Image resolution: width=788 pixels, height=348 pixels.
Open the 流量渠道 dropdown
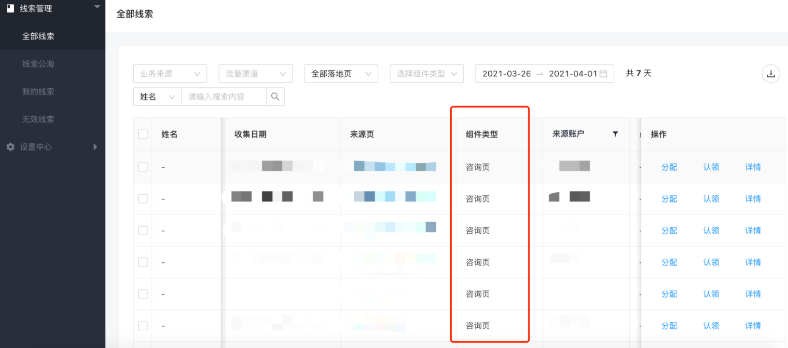click(x=255, y=74)
